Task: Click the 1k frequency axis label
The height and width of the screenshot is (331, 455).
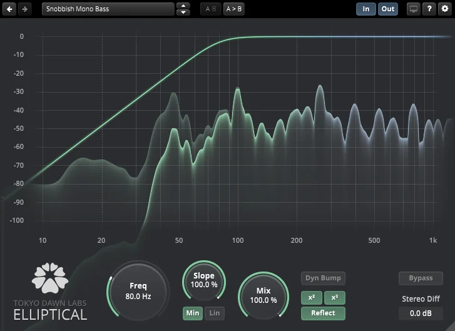Action: [433, 240]
